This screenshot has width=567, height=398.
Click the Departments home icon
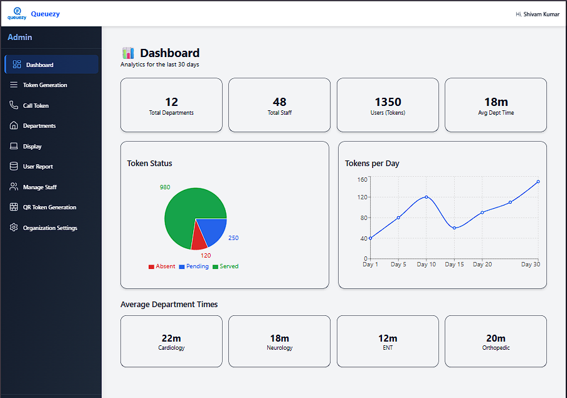[x=14, y=125]
